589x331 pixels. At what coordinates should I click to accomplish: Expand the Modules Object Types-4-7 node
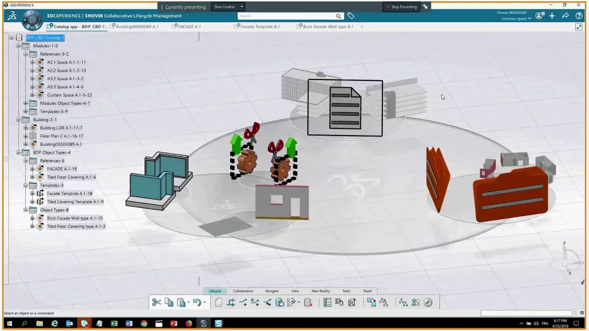click(25, 103)
